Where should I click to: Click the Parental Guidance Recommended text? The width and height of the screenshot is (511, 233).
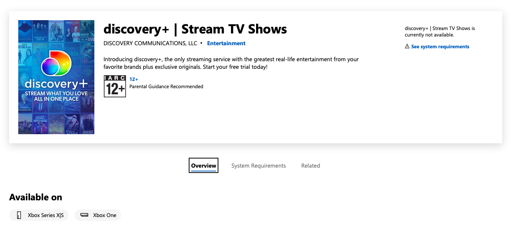166,87
